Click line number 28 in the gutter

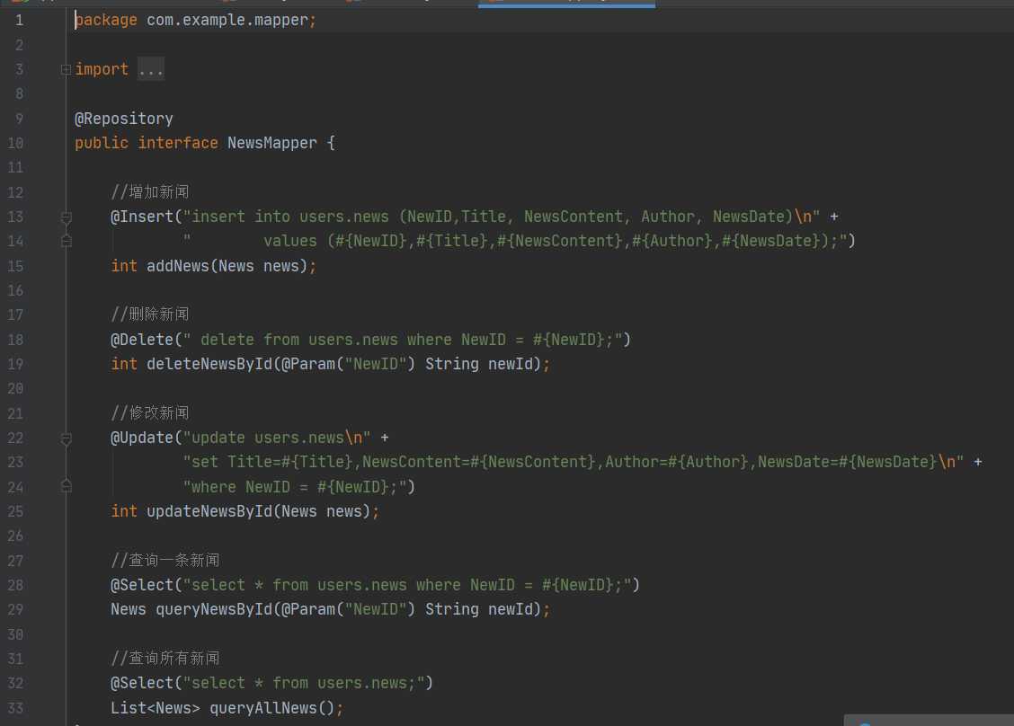15,585
